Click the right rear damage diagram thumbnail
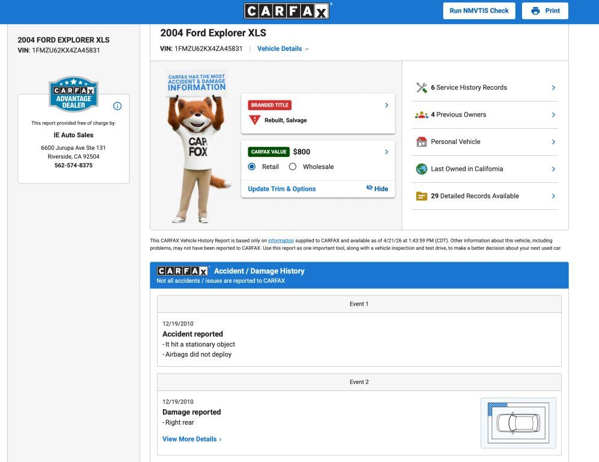Screen dimensions: 599x462 518,422
